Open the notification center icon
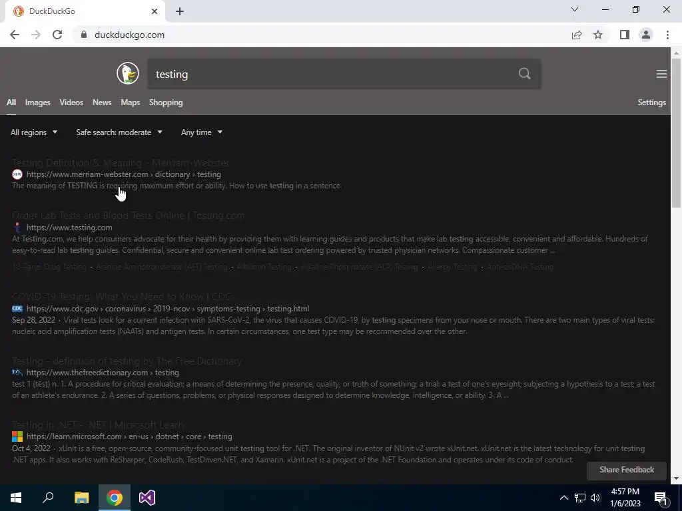Image resolution: width=682 pixels, height=511 pixels. 661,498
